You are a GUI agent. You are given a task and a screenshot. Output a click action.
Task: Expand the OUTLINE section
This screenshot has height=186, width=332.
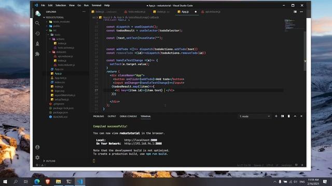(49, 161)
